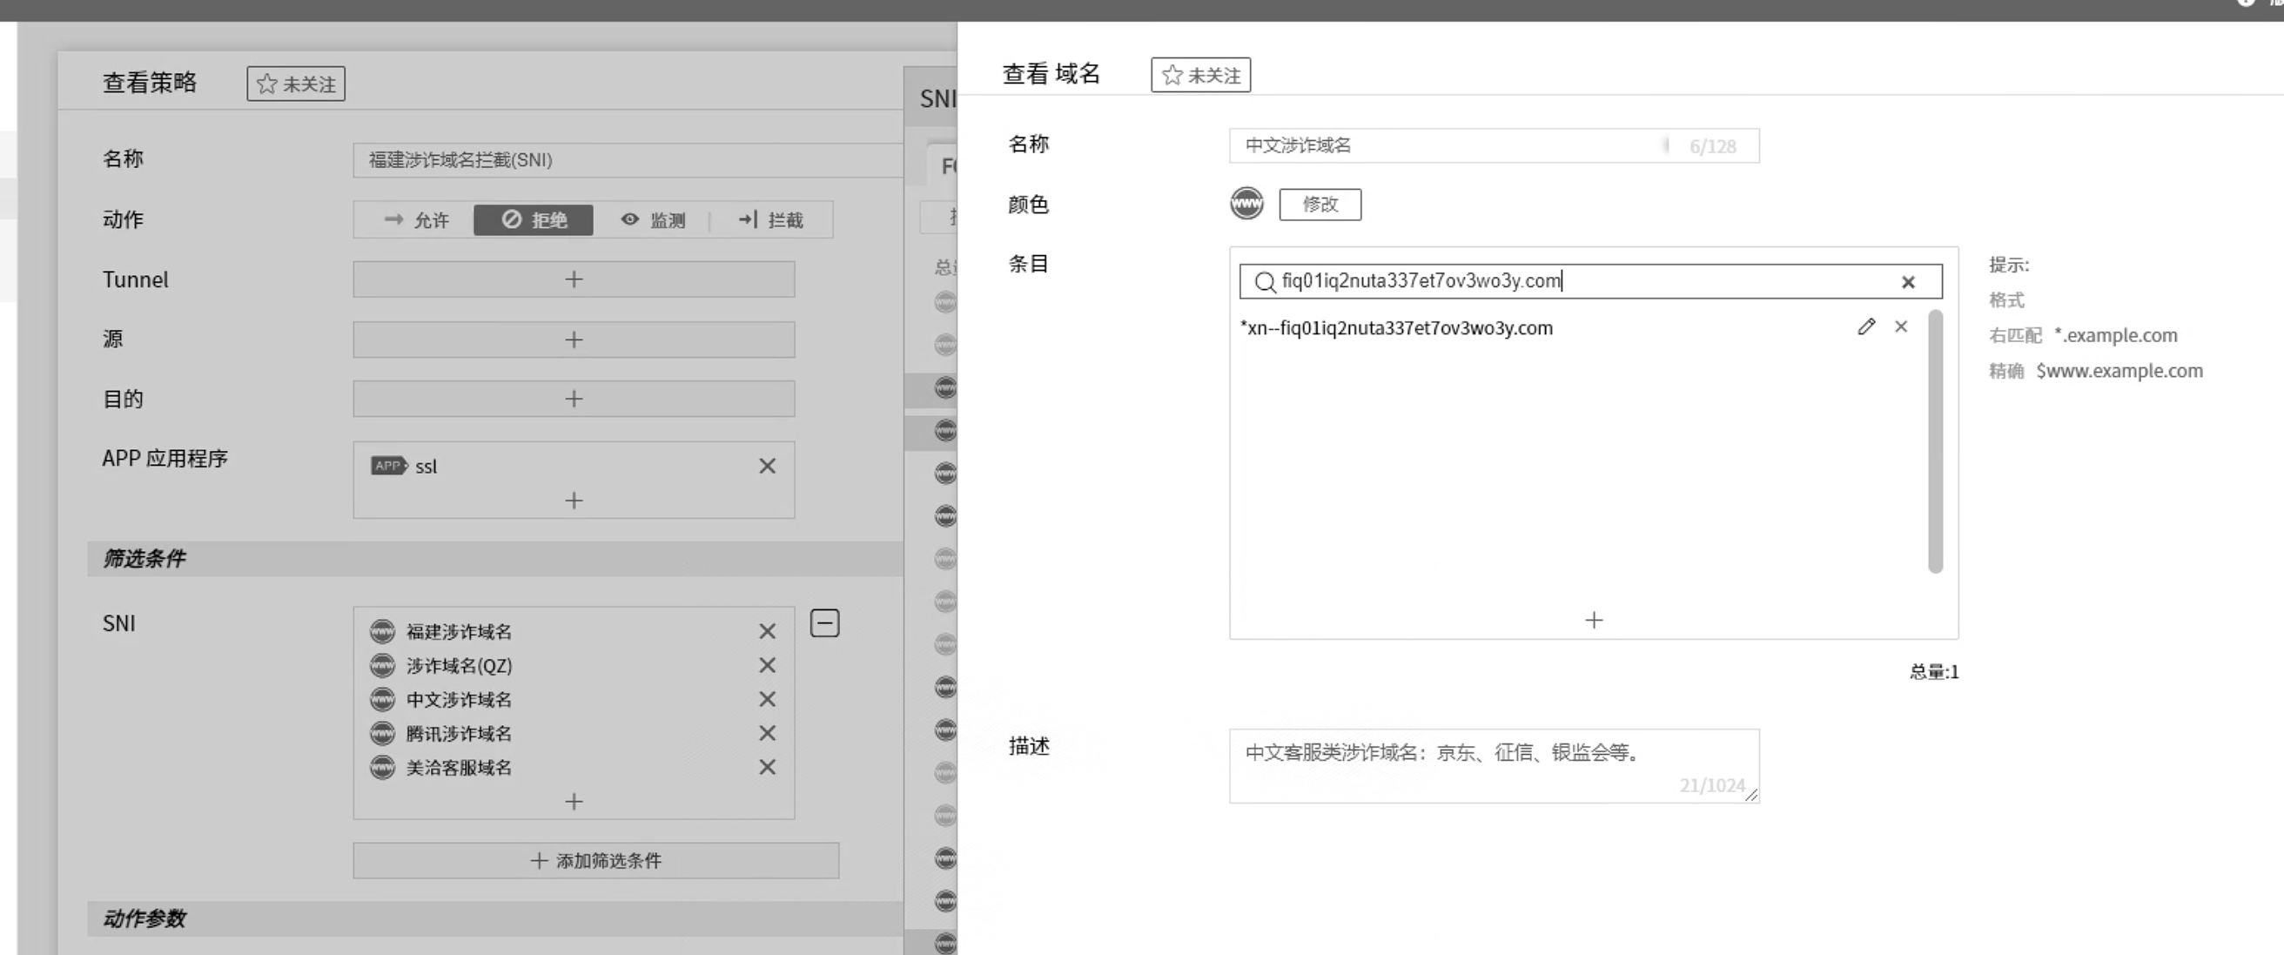Remove 腾讯涉诈域名 from SNI list
Screen dimensions: 2284x955
[766, 733]
